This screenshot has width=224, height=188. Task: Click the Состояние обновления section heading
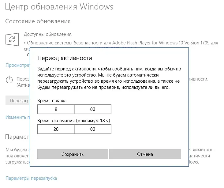[38, 21]
